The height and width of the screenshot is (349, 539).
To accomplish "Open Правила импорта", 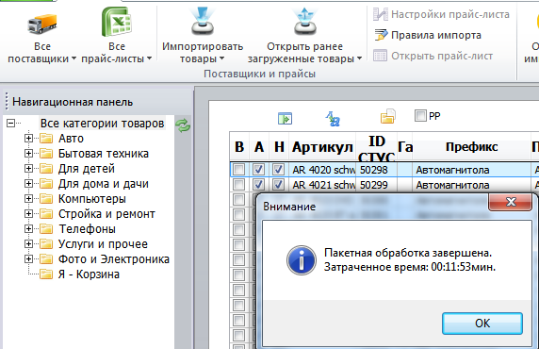I will (x=436, y=35).
